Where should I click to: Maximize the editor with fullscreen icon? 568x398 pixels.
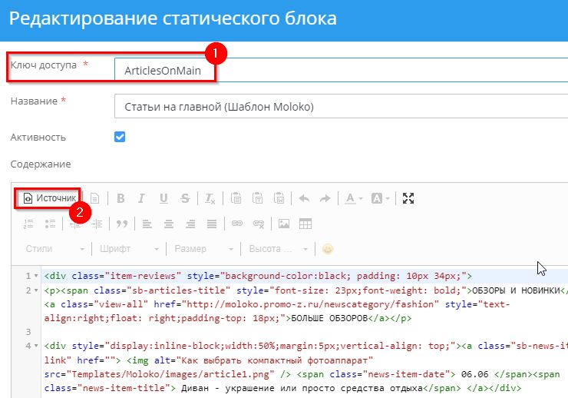click(408, 198)
